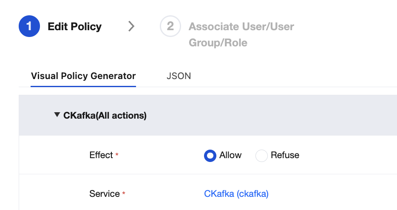Switch to the Visual Policy Generator tab
This screenshot has width=397, height=210.
pos(83,76)
